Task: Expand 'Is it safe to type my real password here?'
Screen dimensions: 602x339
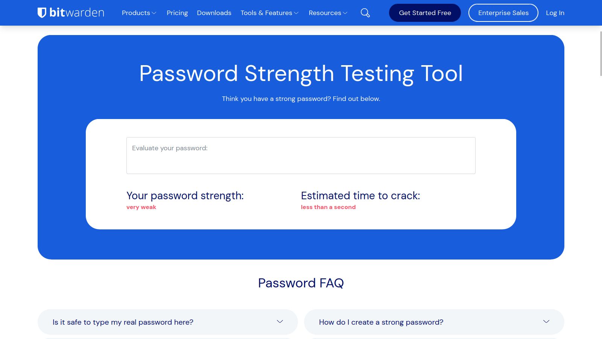Action: click(x=123, y=322)
